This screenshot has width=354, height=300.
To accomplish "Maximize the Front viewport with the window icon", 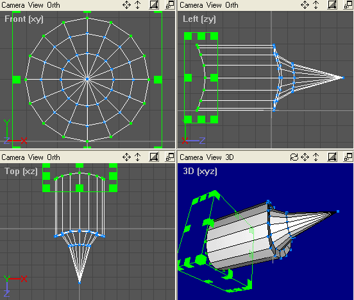I will click(170, 4).
